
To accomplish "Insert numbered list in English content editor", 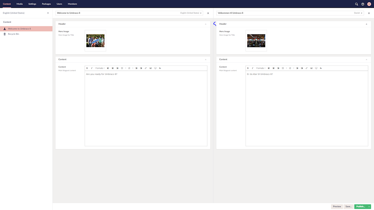I will pyautogui.click(x=129, y=68).
